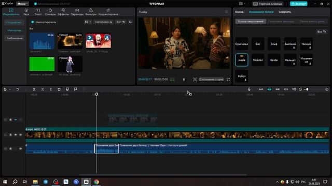332x186 pixels.
Task: Select the Эльф voice preset
Action: [x=274, y=44]
